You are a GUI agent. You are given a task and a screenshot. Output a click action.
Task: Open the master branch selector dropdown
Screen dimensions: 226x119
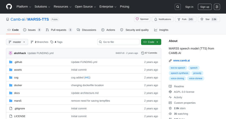17,42
